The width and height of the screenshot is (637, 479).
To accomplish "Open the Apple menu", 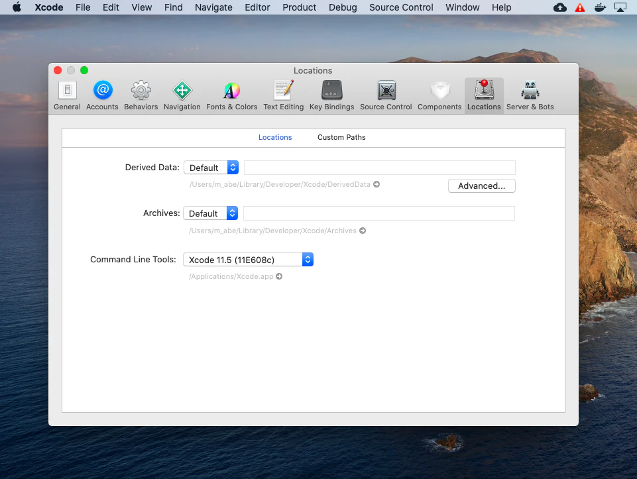I will (17, 7).
